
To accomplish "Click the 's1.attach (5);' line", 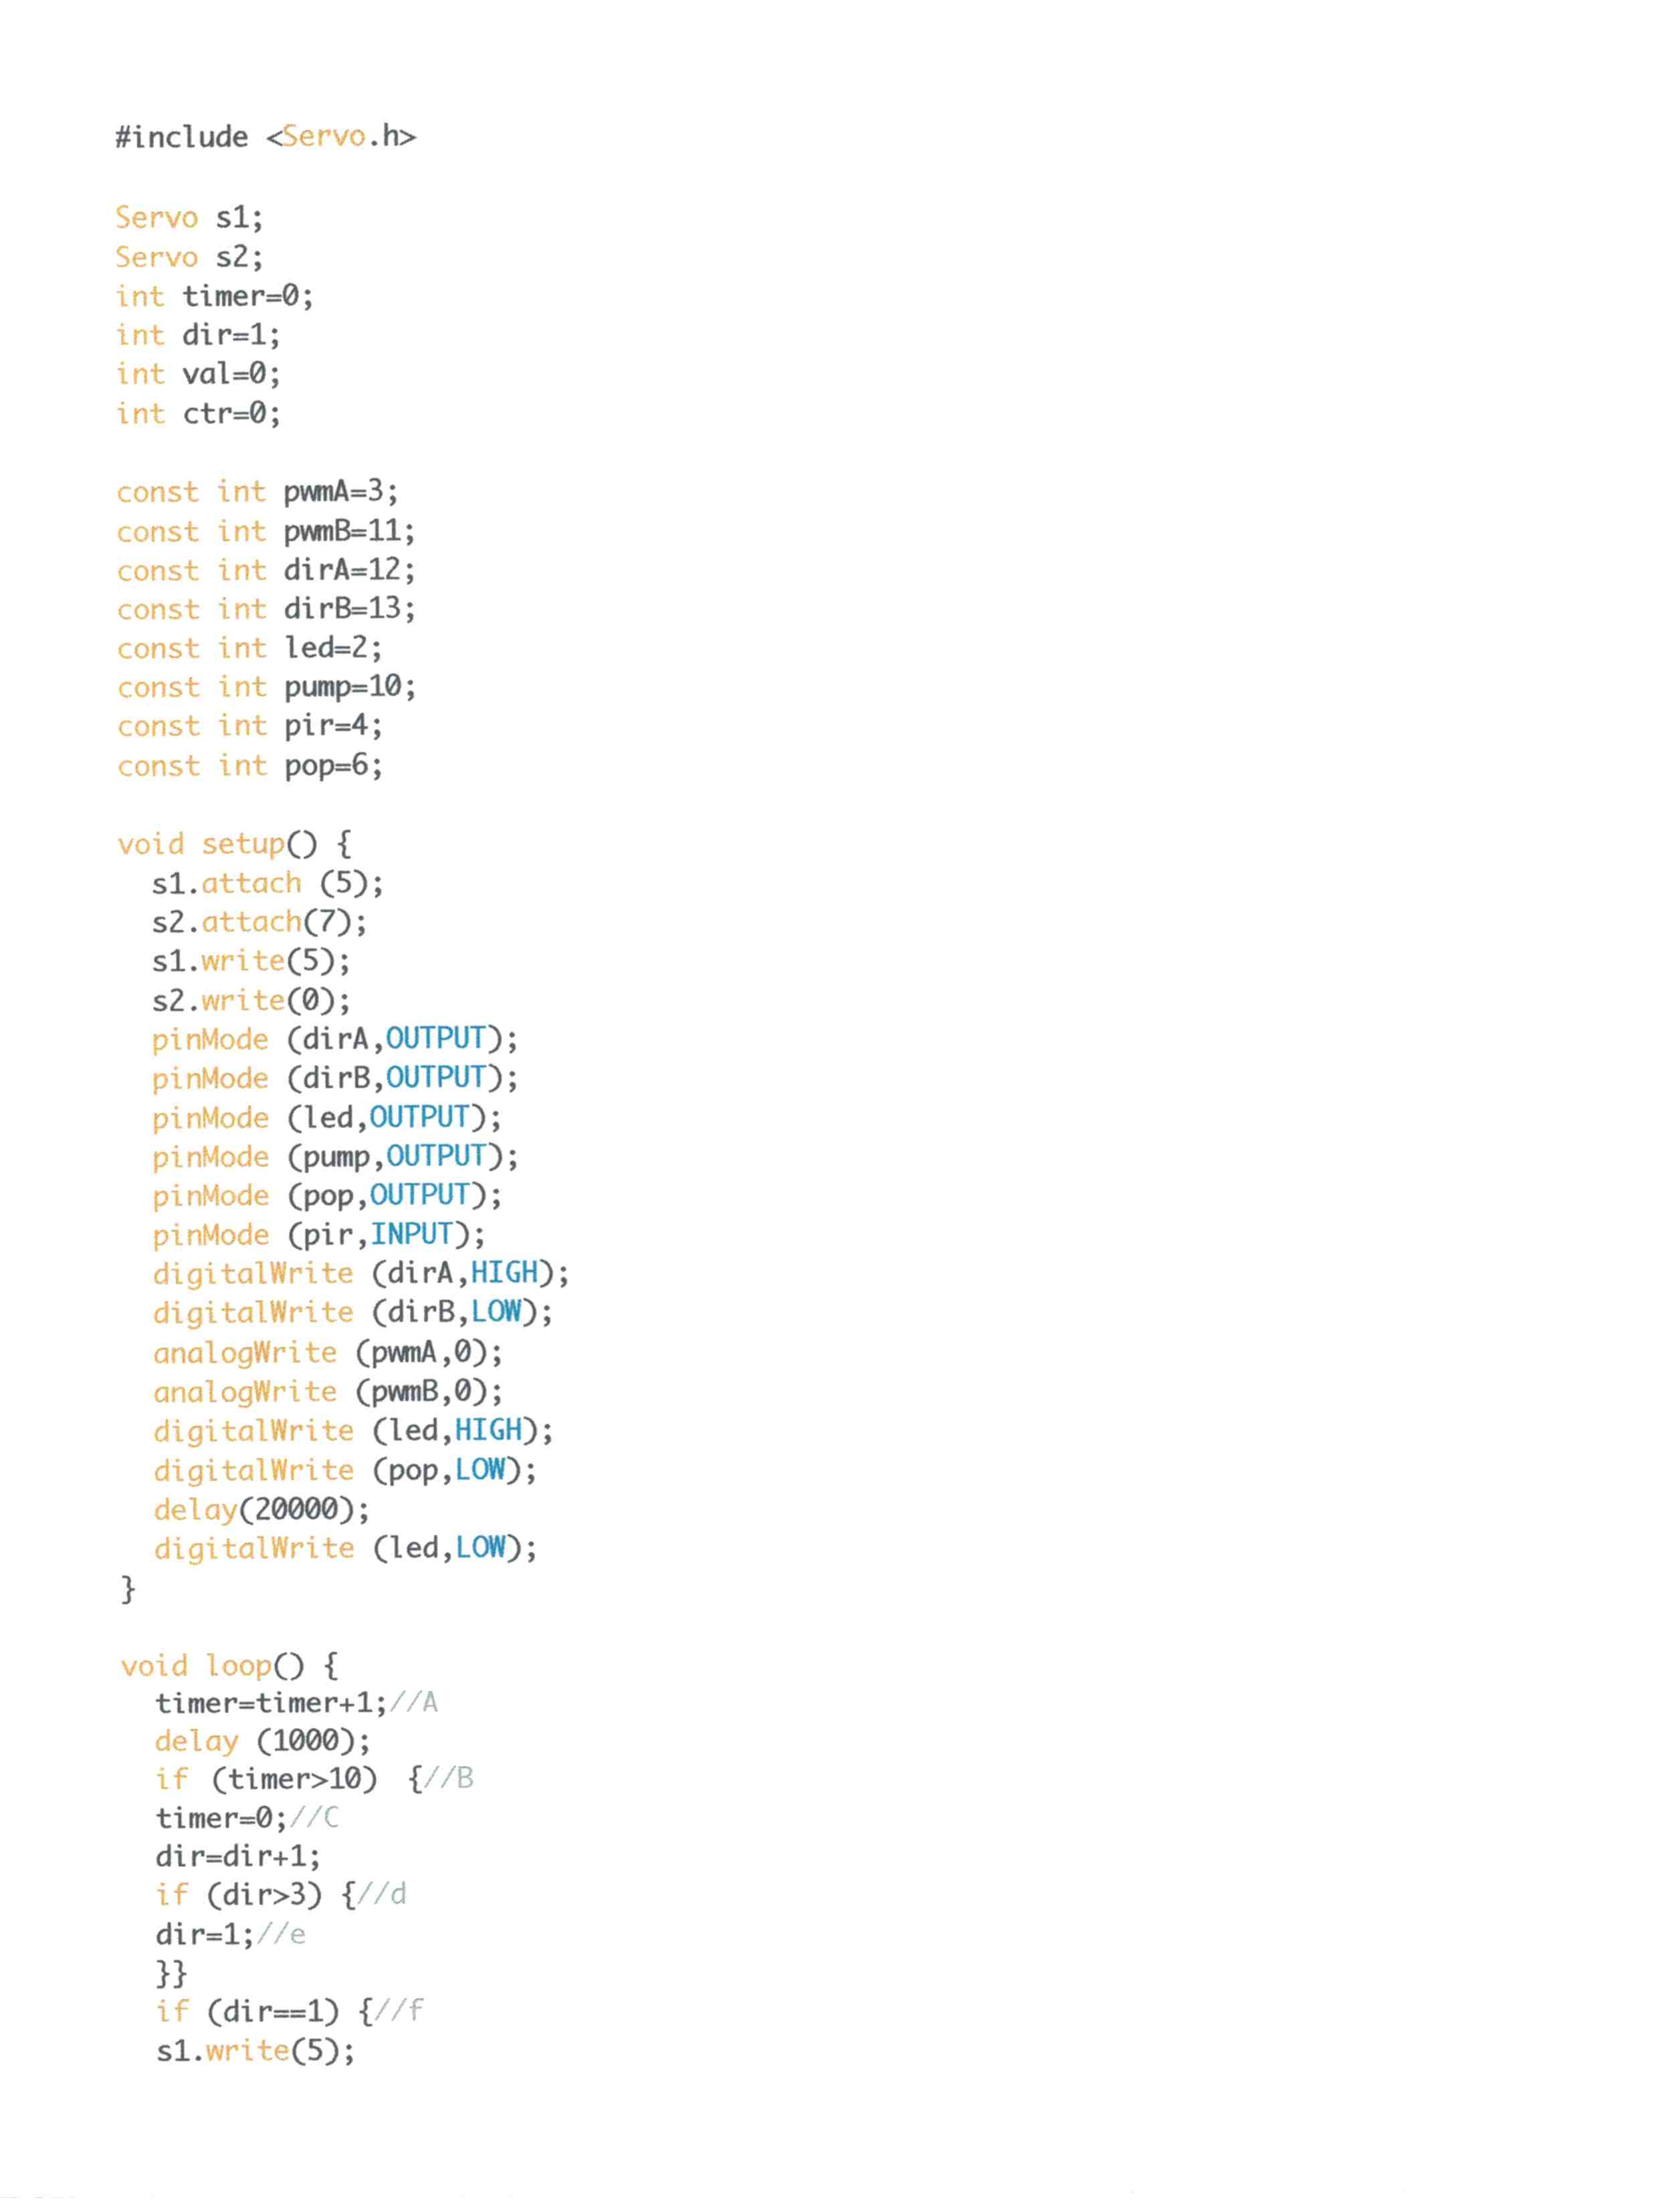I will point(268,884).
